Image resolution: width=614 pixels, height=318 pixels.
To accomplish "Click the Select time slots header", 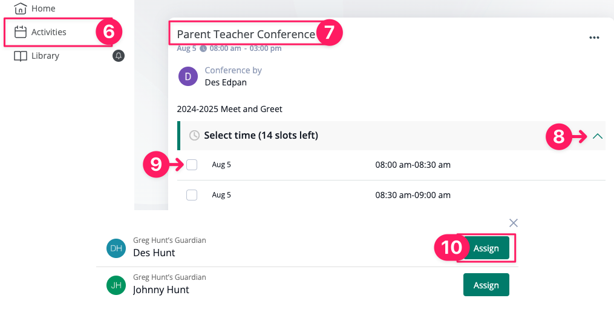I will click(261, 136).
